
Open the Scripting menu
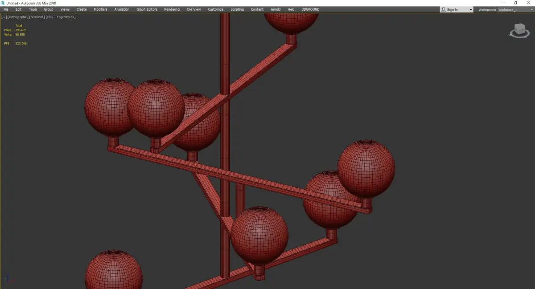coord(237,9)
